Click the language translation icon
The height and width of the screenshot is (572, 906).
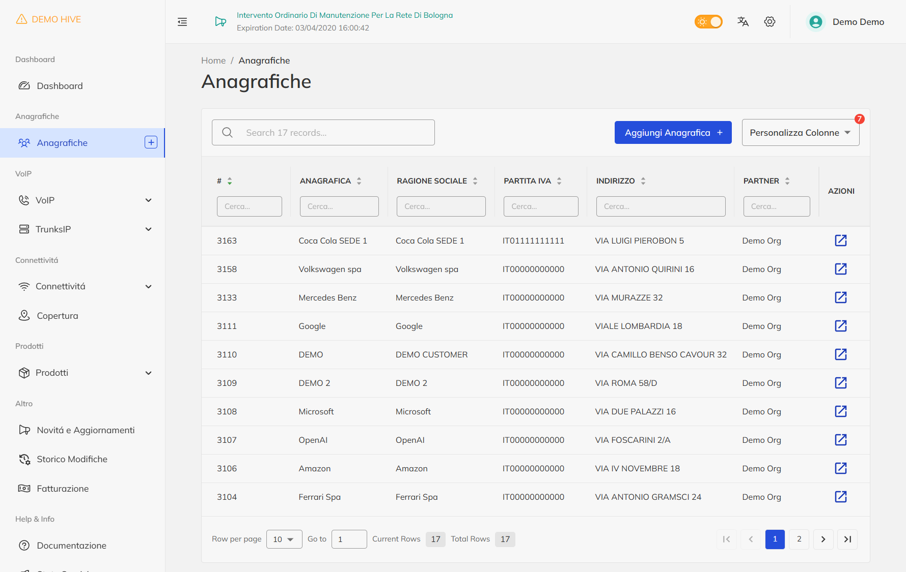pyautogui.click(x=743, y=22)
